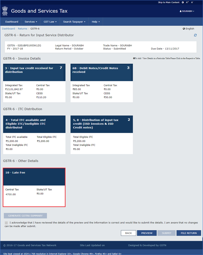203x255 pixels.
Task: Go to the Dashboard menu item
Action: tap(12, 22)
